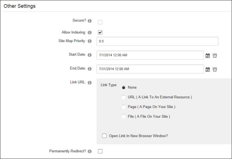The width and height of the screenshot is (232, 159).
Task: Open the Start Date calendar picker
Action: pos(208,56)
